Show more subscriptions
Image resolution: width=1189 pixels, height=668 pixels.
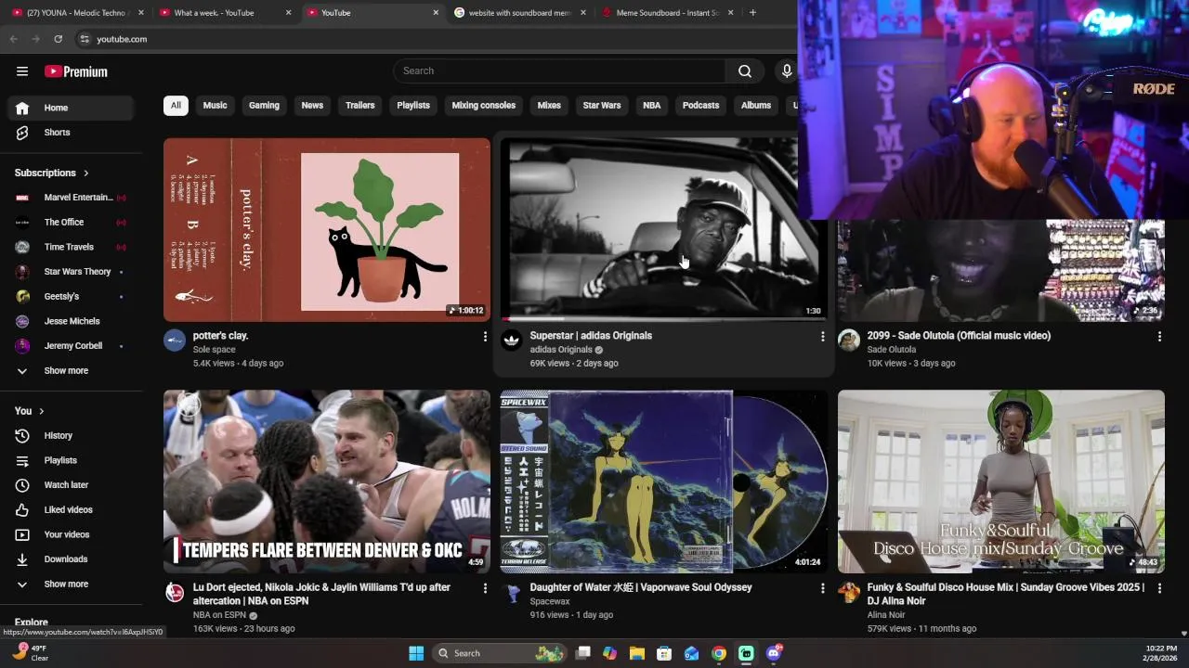(x=72, y=371)
